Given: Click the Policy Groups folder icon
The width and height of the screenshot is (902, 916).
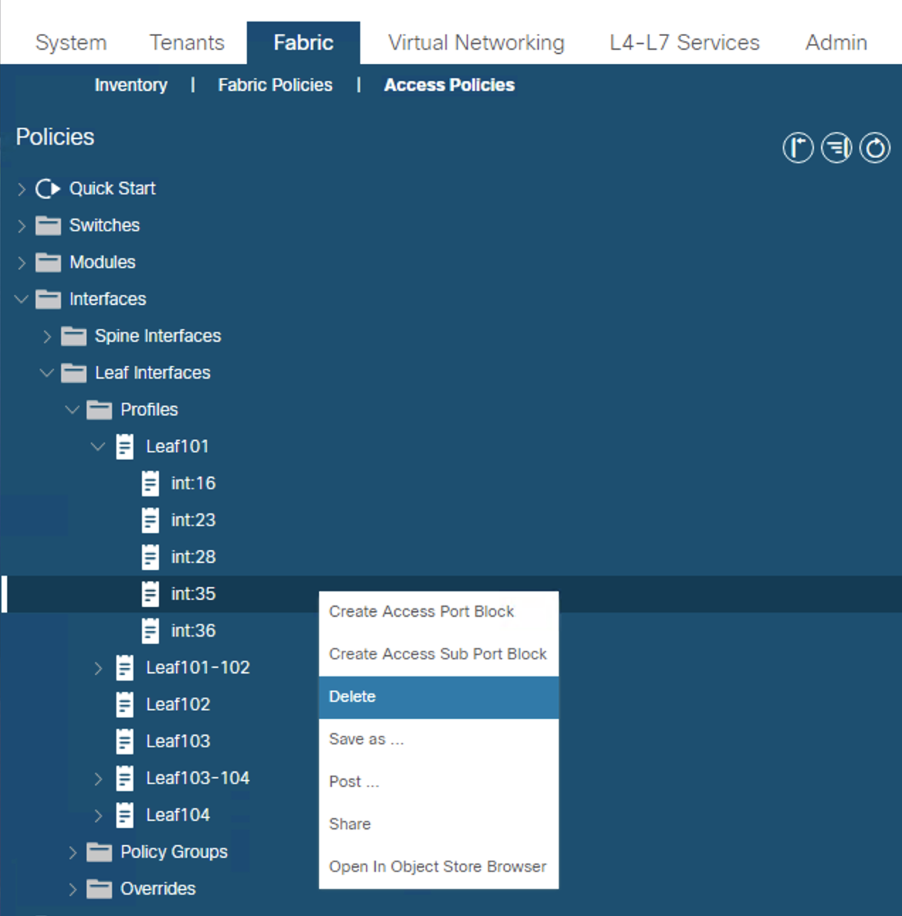Looking at the screenshot, I should point(99,851).
